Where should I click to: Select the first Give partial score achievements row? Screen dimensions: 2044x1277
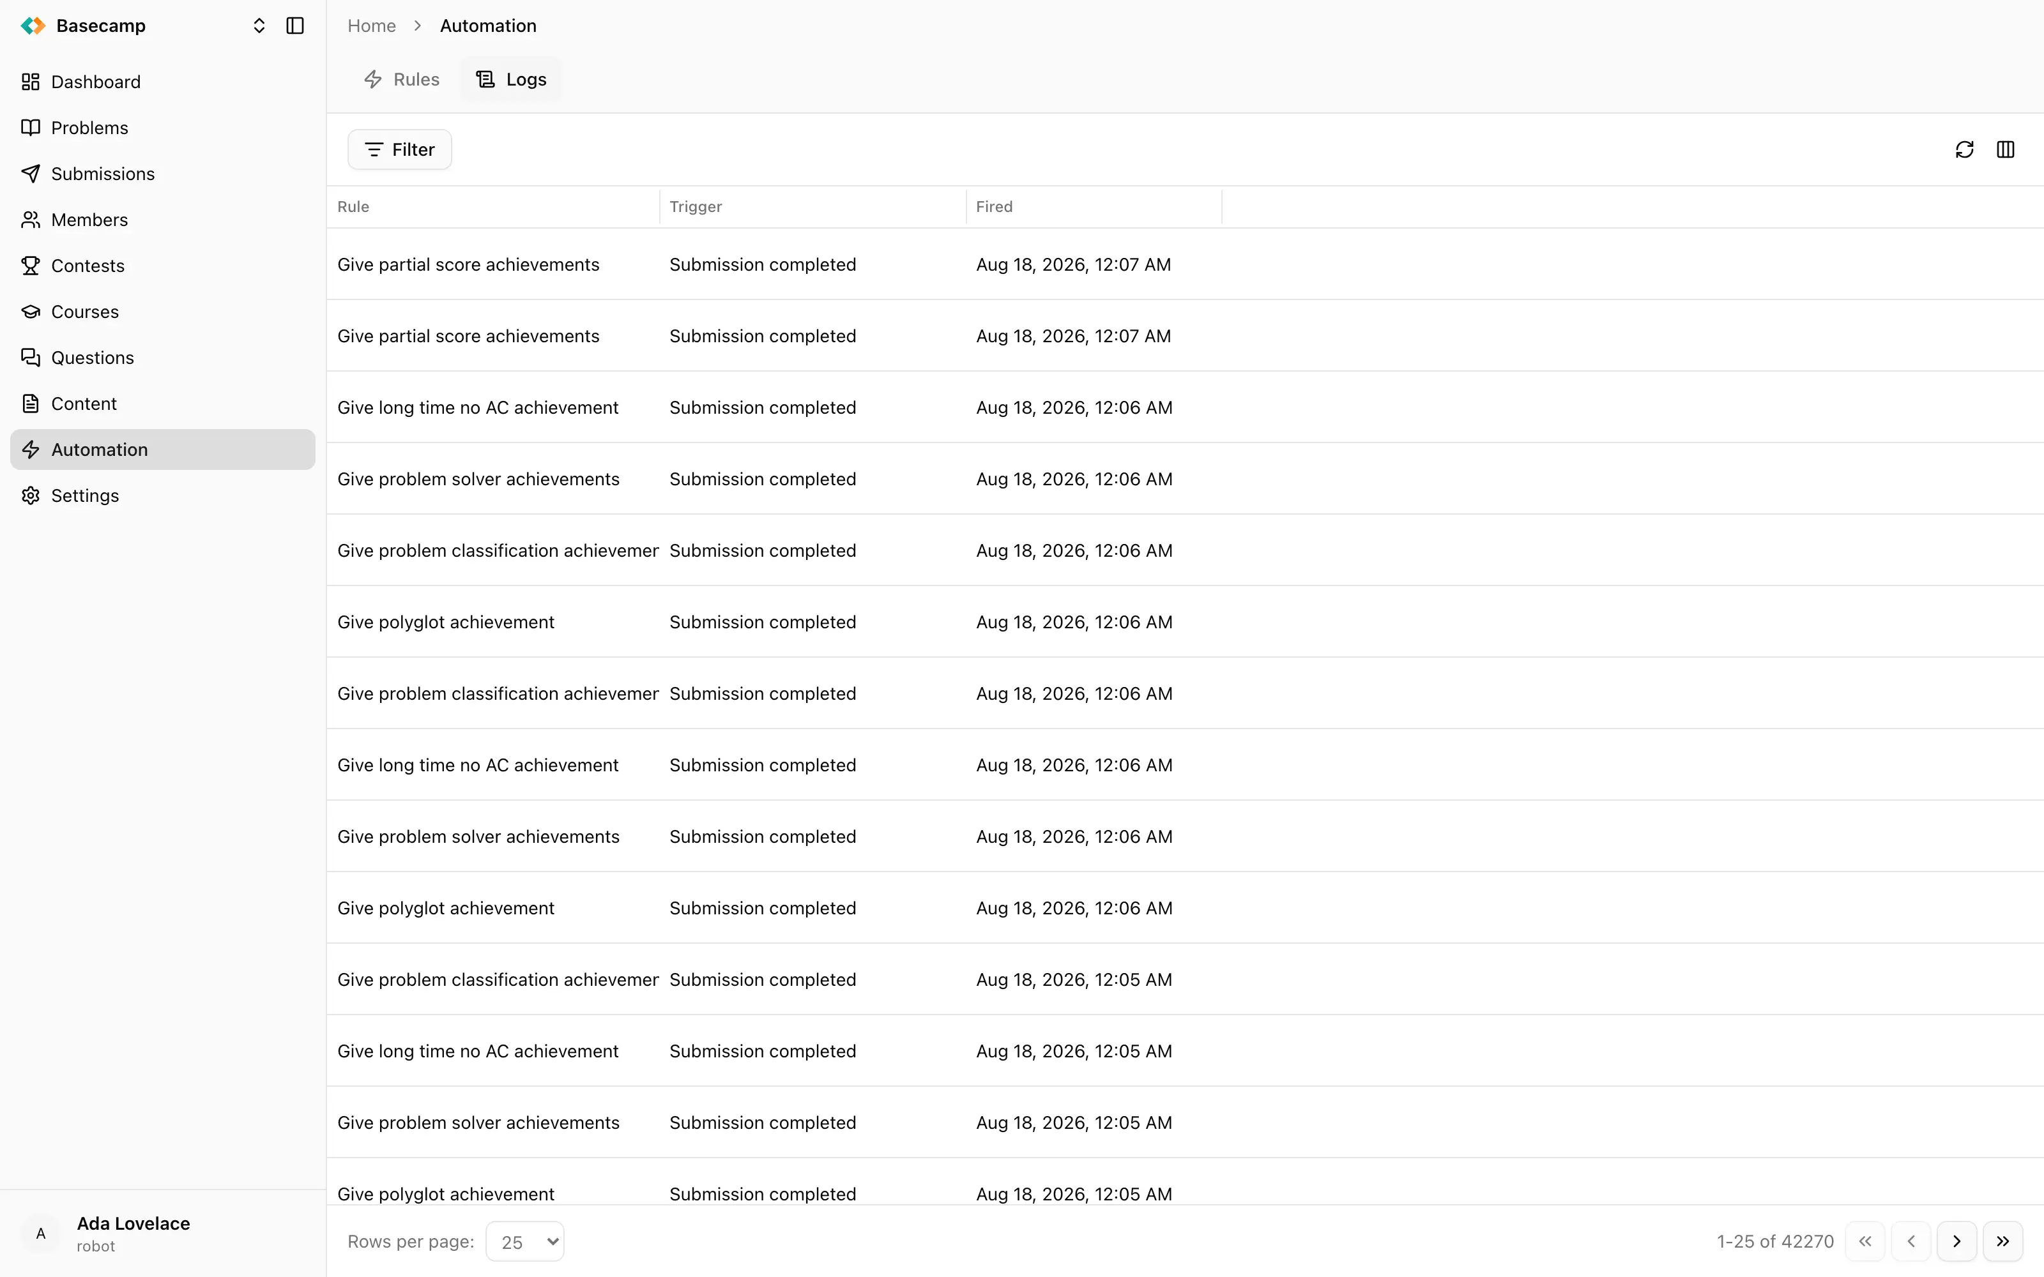coord(1185,264)
